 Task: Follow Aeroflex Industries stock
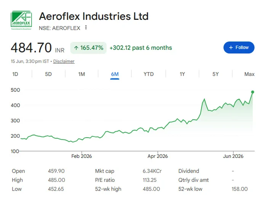coord(239,47)
